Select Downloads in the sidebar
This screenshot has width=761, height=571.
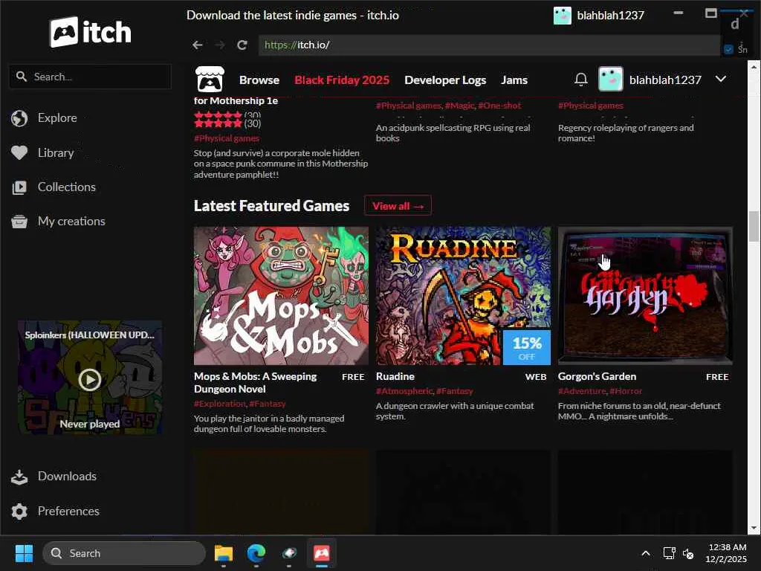pos(67,477)
